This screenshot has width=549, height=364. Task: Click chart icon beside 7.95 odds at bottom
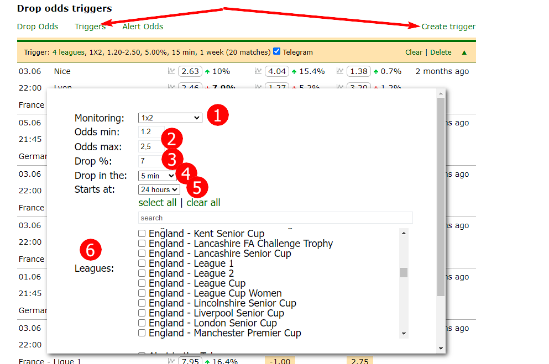(171, 361)
